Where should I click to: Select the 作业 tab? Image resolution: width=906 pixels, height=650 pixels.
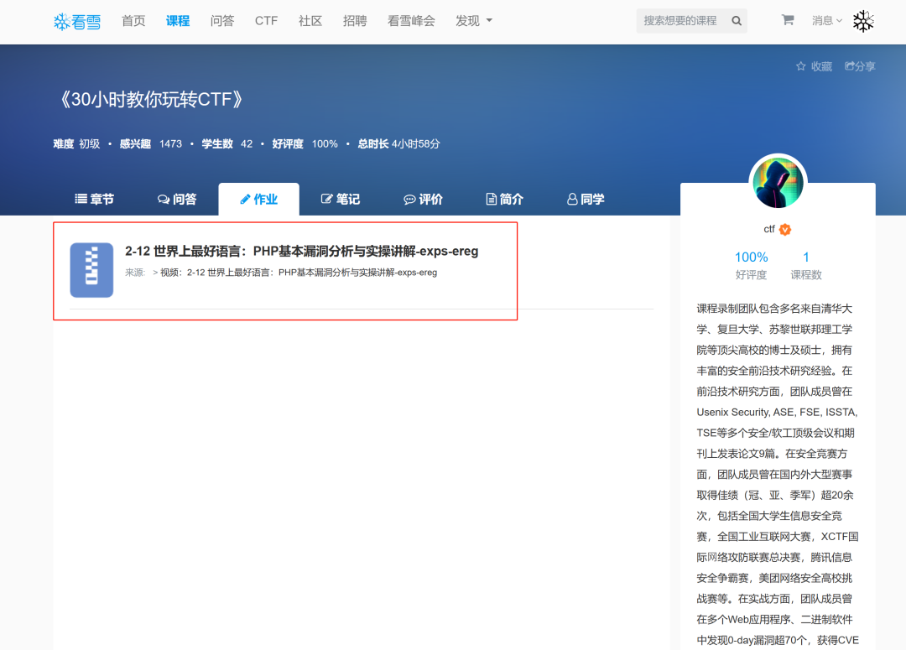point(259,200)
